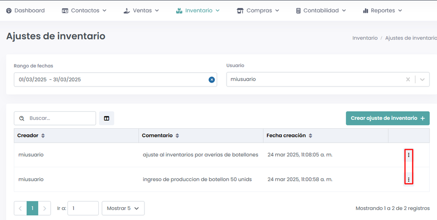Select page 1 in pagination
Image resolution: width=437 pixels, height=220 pixels.
click(32, 208)
